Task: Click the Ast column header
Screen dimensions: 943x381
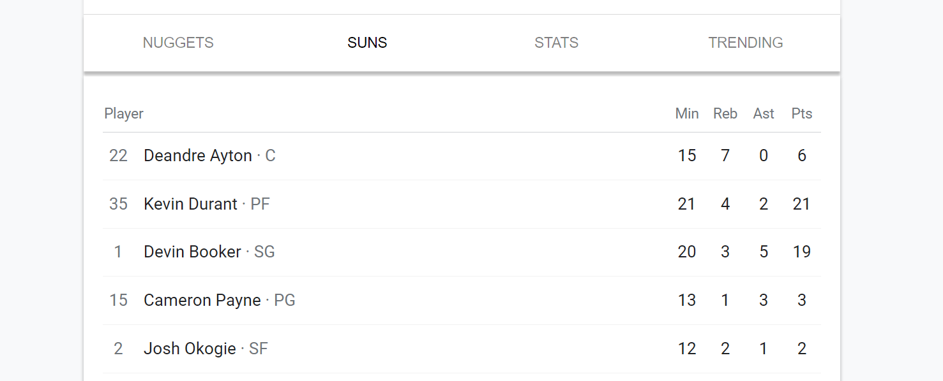Action: [x=764, y=113]
